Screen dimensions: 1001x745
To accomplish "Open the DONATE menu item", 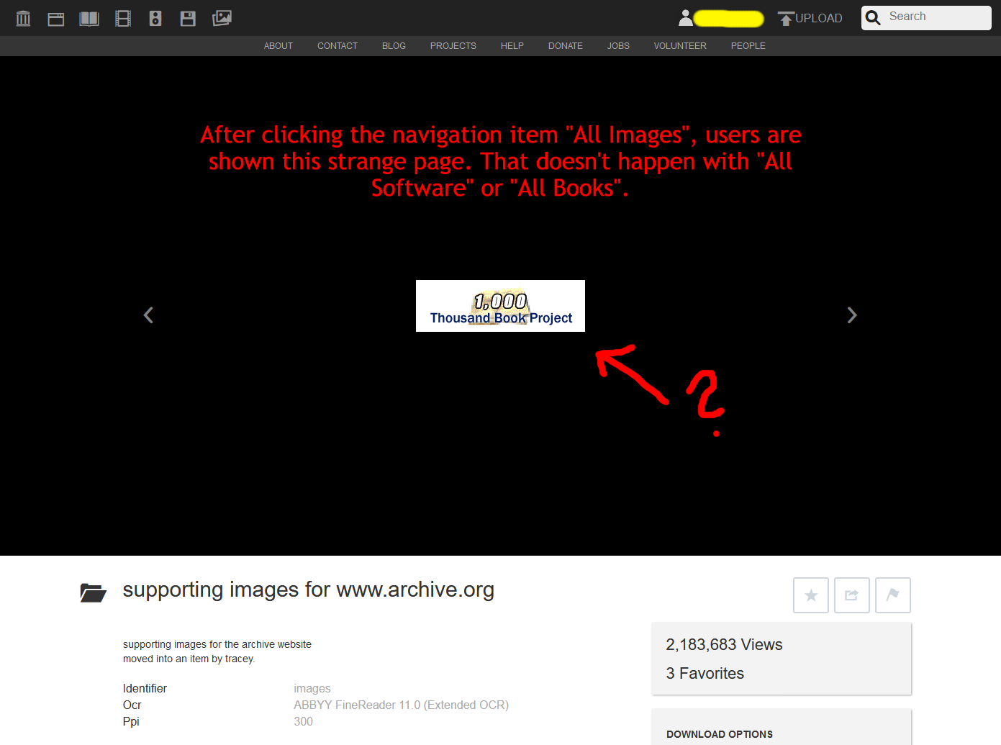I will pyautogui.click(x=566, y=46).
